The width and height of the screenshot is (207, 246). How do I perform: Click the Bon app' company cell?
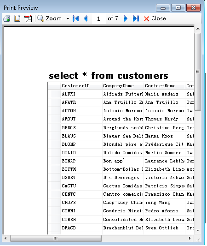click(123, 161)
